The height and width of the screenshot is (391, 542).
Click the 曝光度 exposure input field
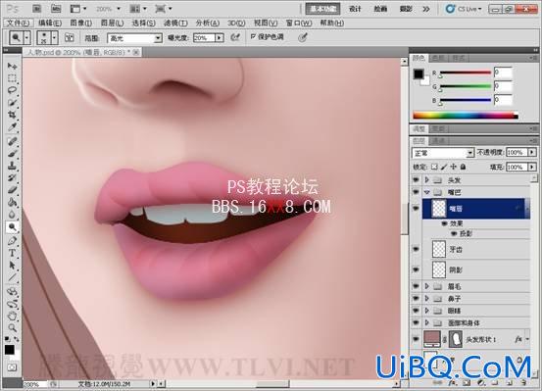point(204,37)
